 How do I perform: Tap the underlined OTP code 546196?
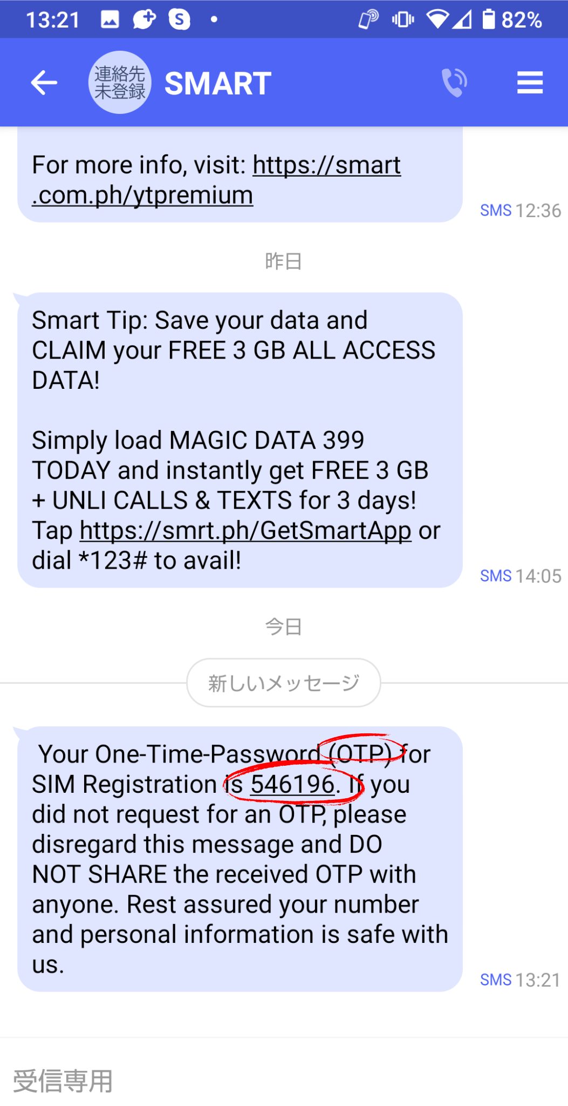292,784
